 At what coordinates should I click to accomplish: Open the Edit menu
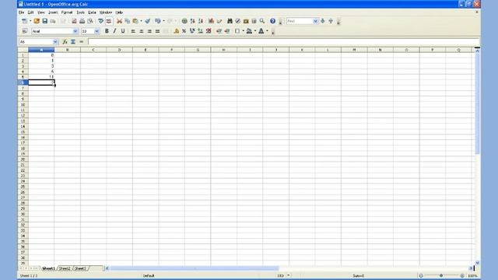tap(30, 12)
